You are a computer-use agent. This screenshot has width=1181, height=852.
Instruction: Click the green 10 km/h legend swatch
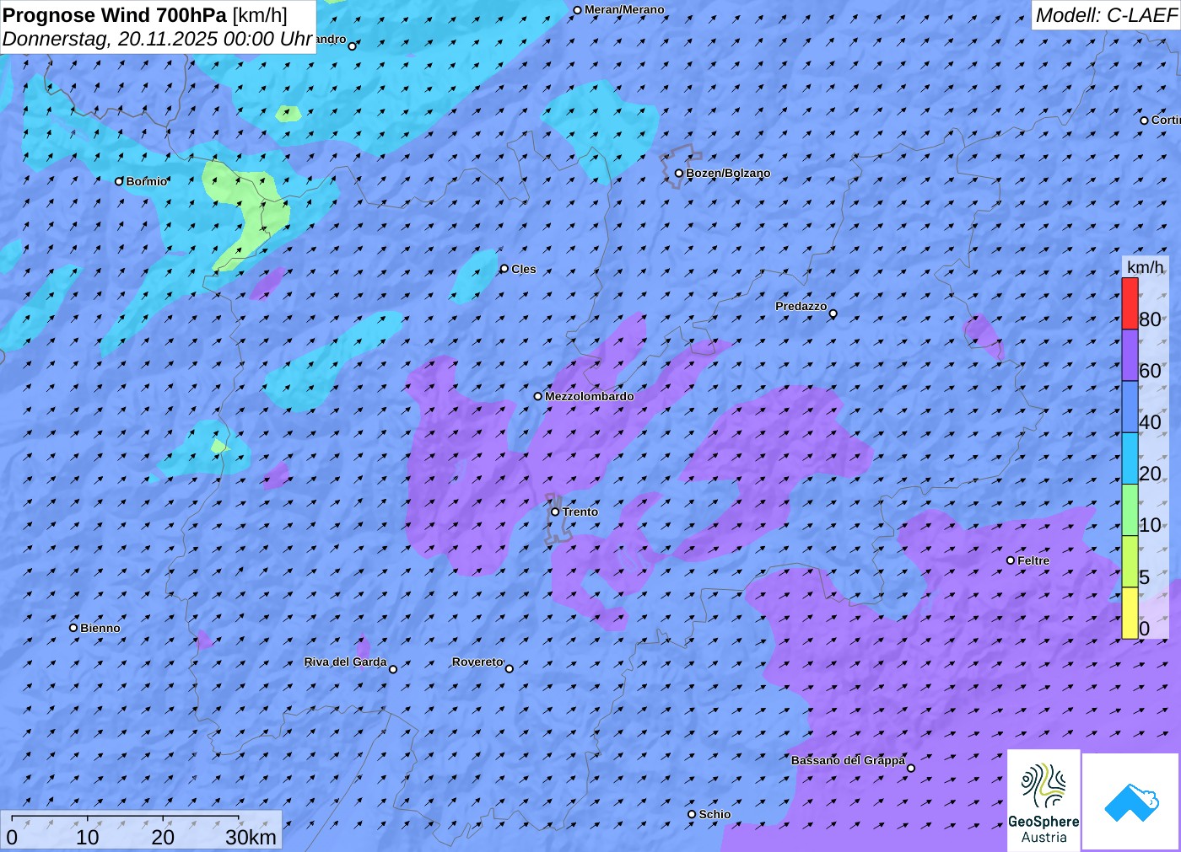pos(1130,510)
